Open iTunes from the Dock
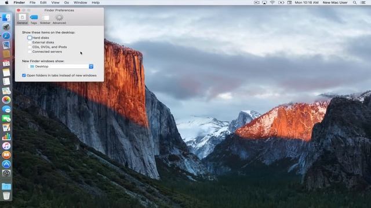 (x=6, y=146)
